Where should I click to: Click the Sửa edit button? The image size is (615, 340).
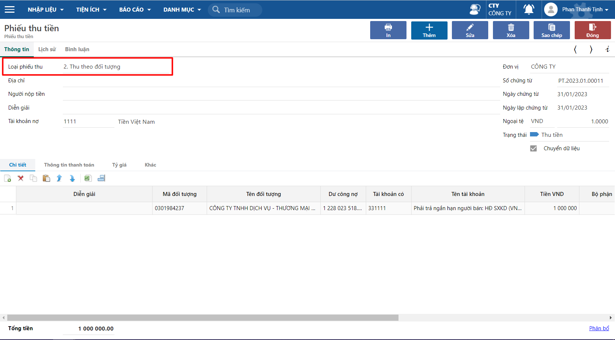pyautogui.click(x=470, y=30)
